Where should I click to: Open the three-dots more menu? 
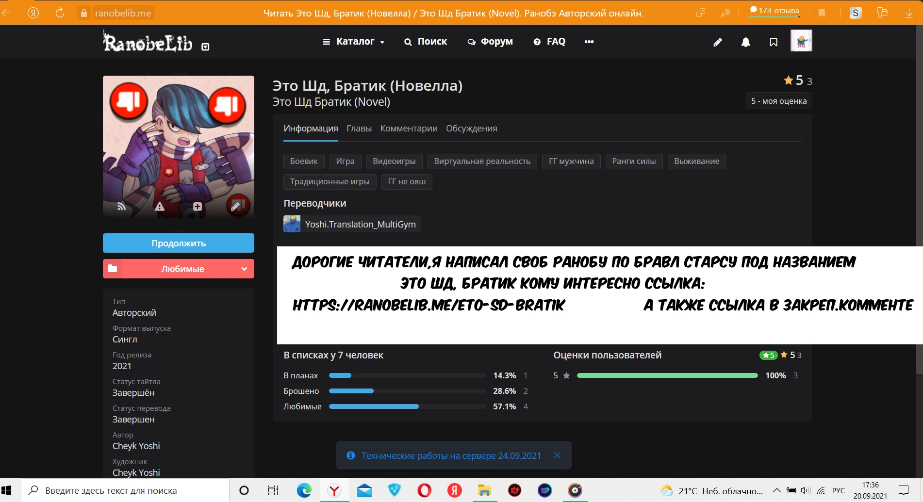point(589,42)
